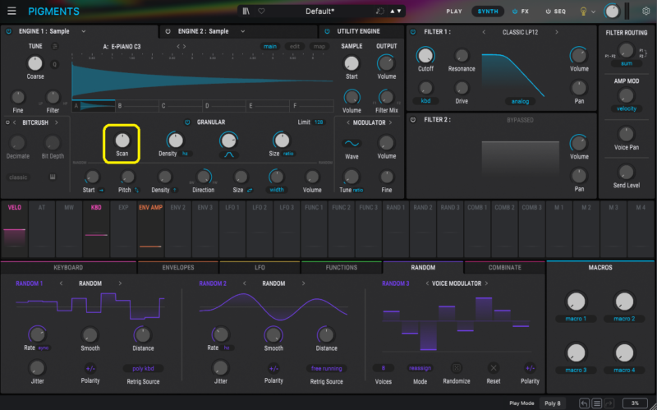Switch to the COMBINATE tab
657x410 pixels.
505,268
